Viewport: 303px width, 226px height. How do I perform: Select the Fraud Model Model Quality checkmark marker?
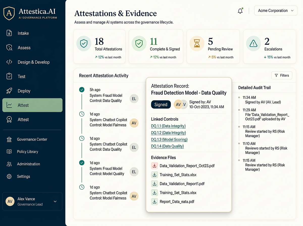point(82,163)
